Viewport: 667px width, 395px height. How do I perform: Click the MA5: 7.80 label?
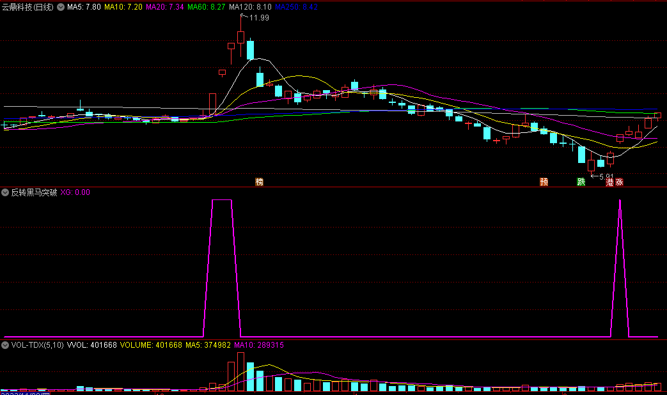click(84, 7)
